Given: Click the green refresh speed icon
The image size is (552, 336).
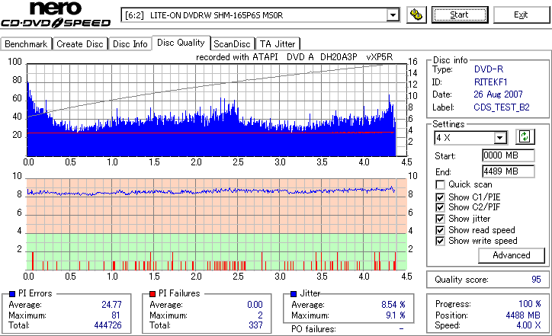Looking at the screenshot, I should tap(525, 137).
